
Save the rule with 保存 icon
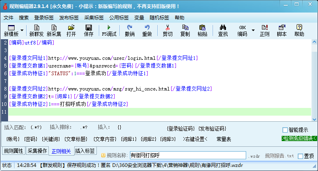click(x=88, y=27)
